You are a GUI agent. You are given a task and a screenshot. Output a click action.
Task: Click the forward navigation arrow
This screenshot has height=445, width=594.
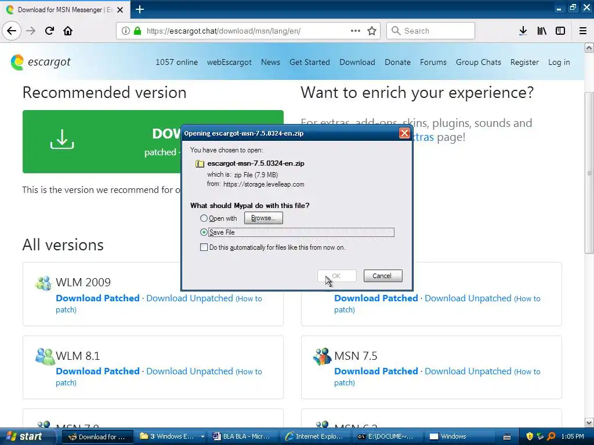tap(31, 31)
